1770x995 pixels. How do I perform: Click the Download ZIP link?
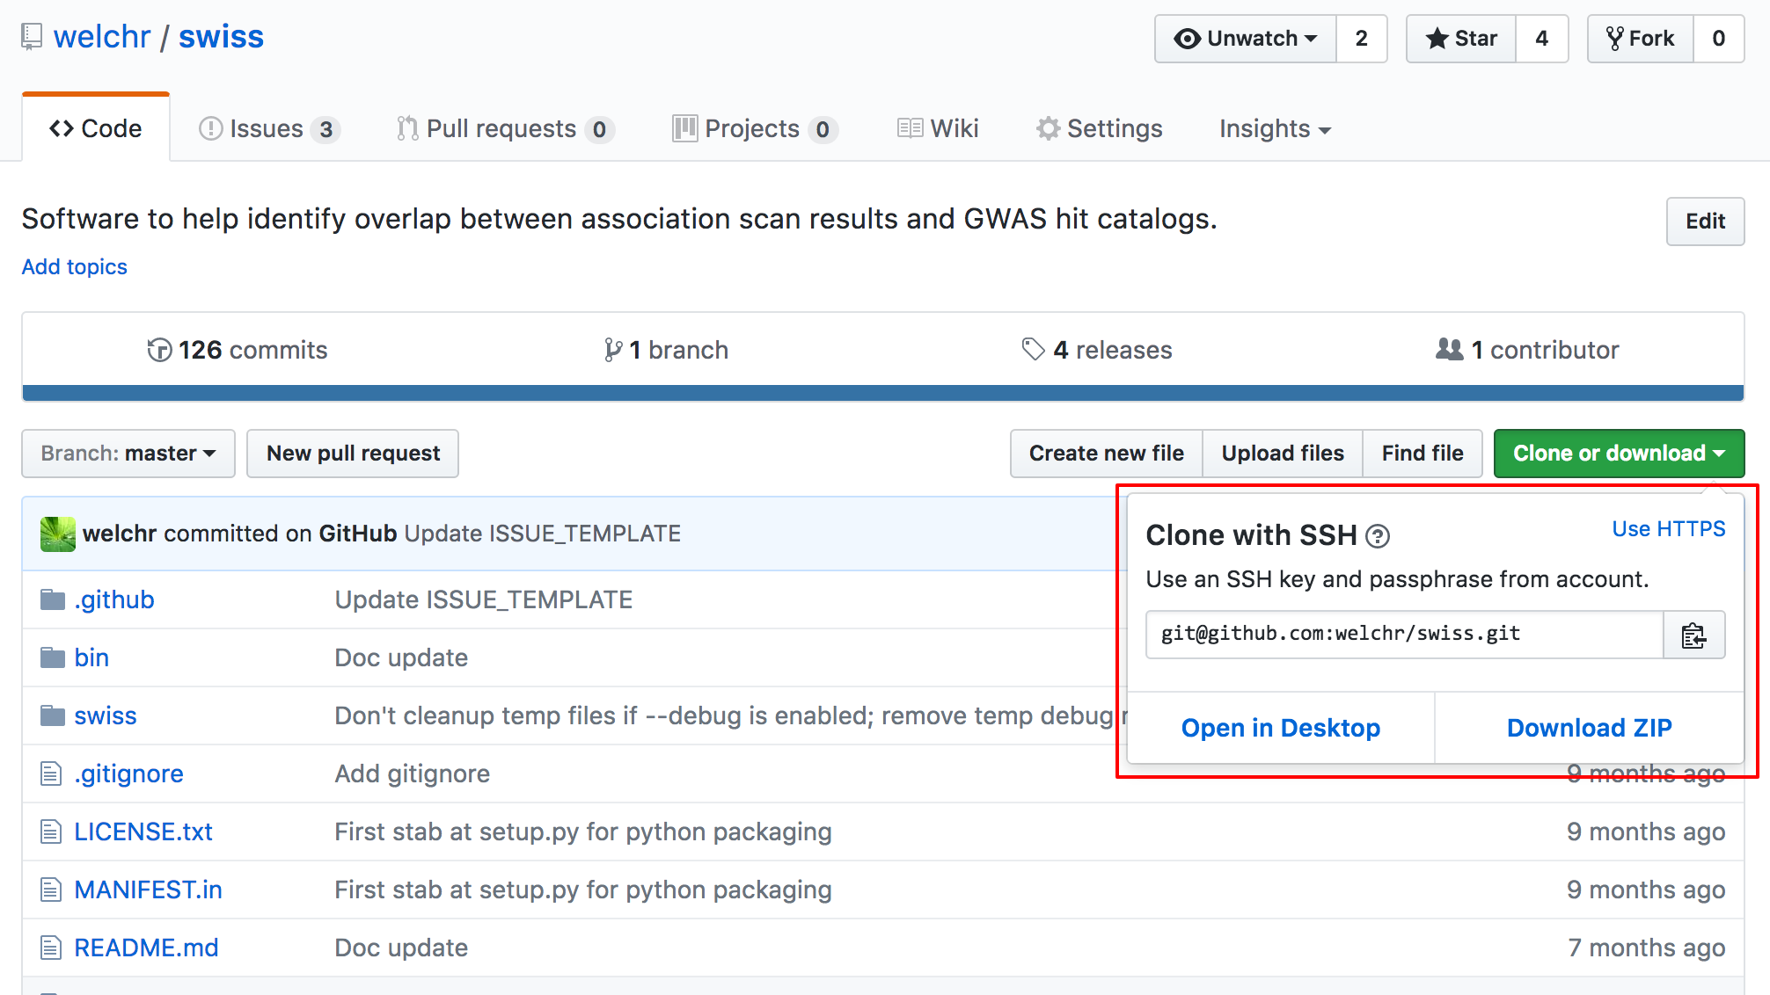pos(1589,728)
